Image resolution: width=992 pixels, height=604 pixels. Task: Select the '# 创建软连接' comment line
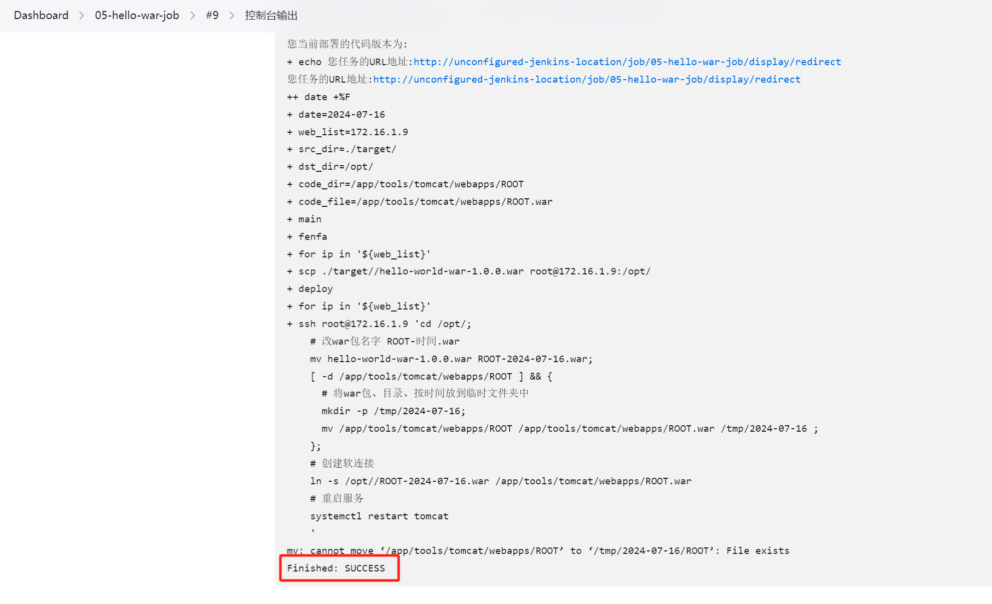click(x=342, y=463)
